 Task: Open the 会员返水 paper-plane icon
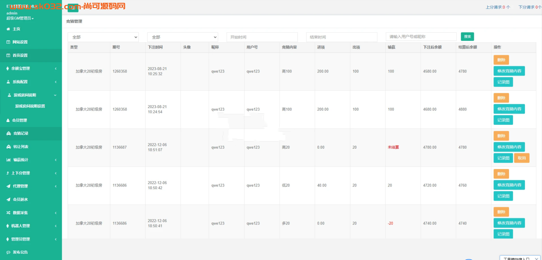click(8, 199)
